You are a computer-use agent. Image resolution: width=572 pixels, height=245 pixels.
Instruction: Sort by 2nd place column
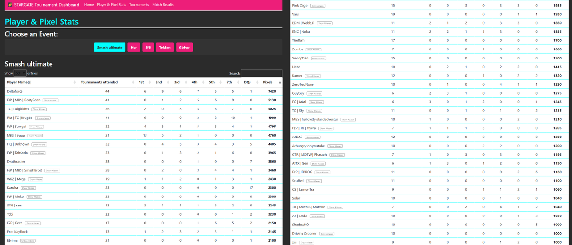tap(159, 82)
